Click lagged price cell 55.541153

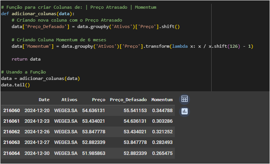click(x=135, y=110)
